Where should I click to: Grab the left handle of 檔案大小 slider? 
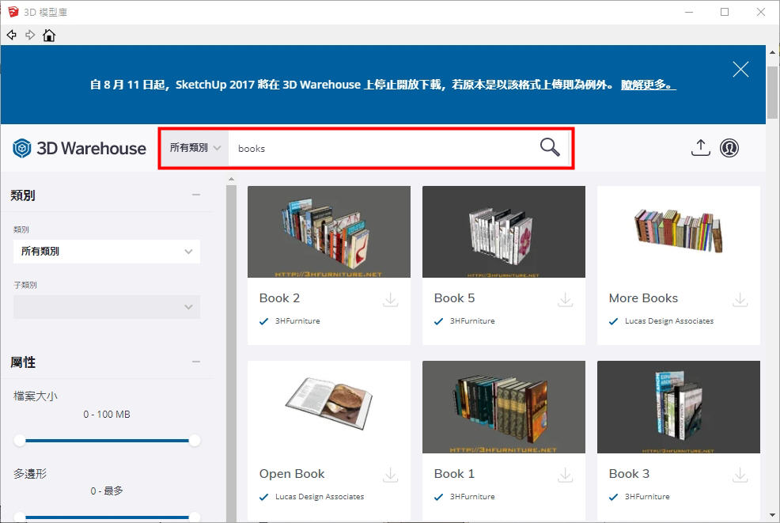pos(20,441)
